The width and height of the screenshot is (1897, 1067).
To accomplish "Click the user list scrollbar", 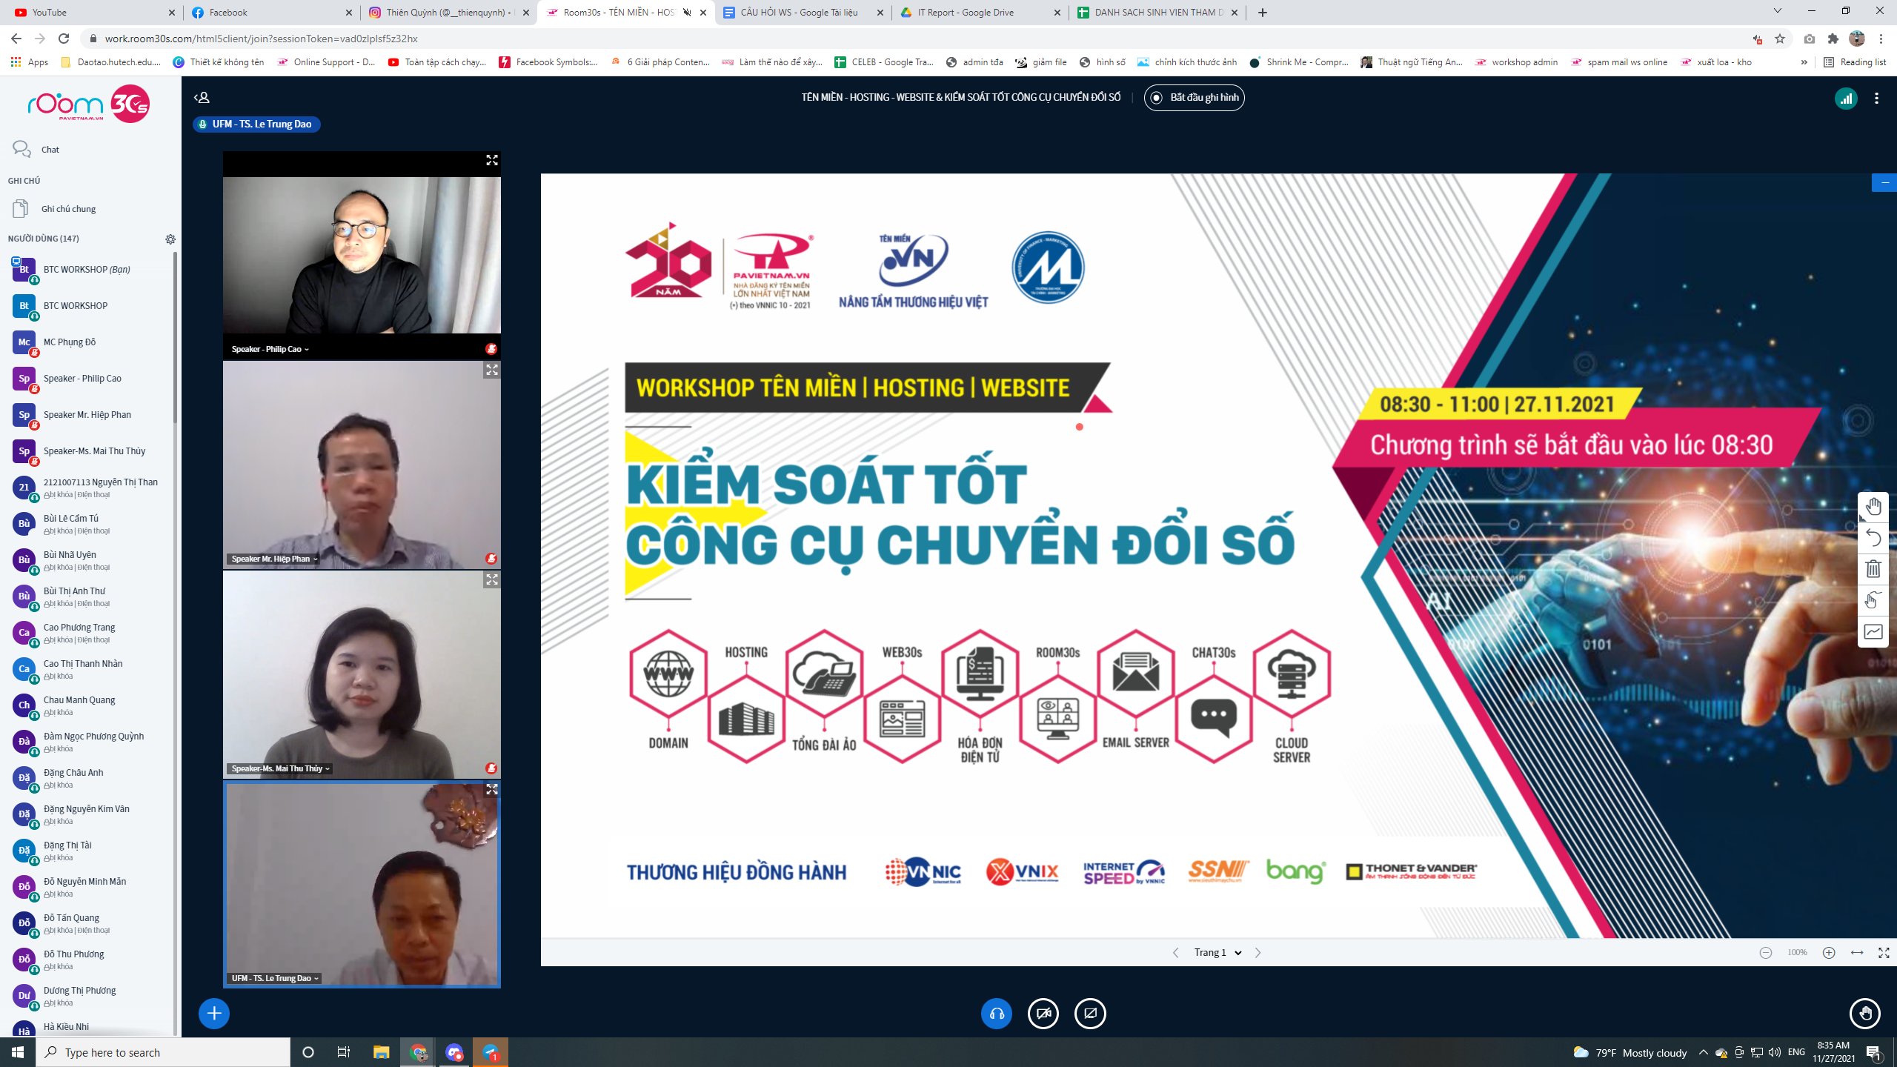I will tap(176, 337).
